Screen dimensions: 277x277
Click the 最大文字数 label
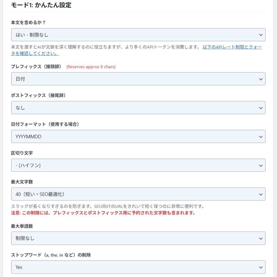click(x=22, y=182)
